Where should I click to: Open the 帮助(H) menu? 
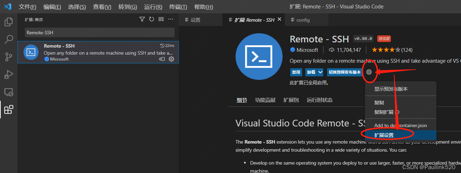pyautogui.click(x=203, y=7)
